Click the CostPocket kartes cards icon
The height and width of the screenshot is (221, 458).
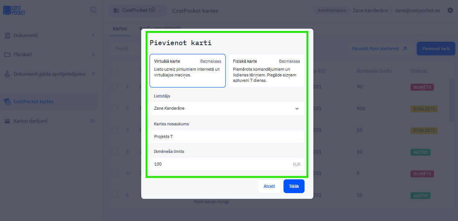coord(7,102)
